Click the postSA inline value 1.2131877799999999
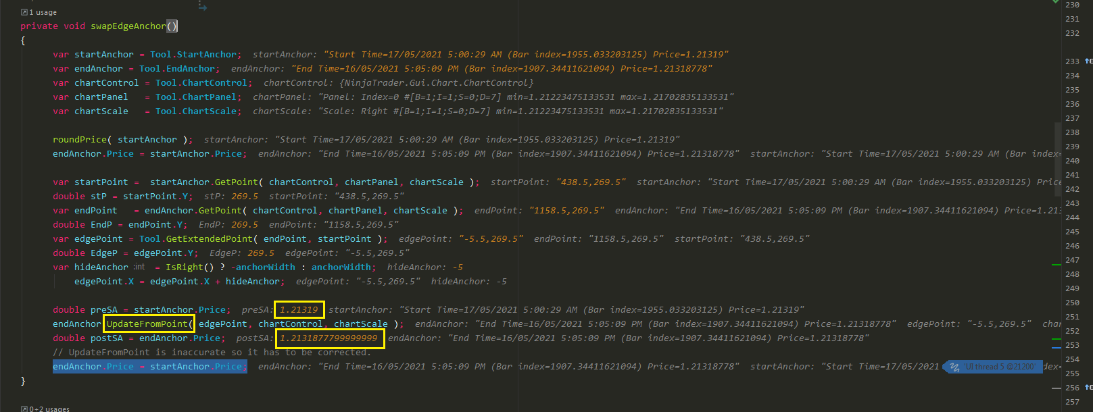The image size is (1093, 412). pos(329,338)
